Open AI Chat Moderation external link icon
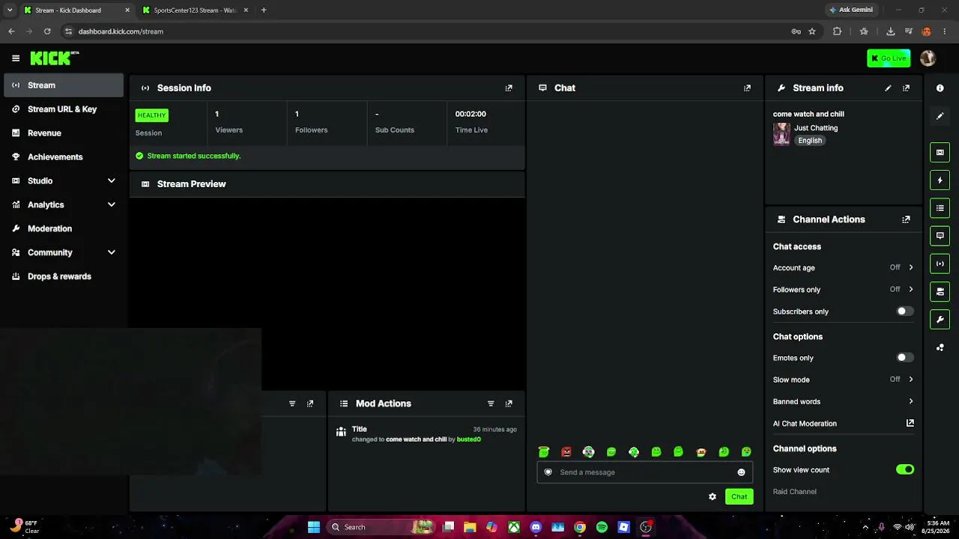959x539 pixels. pos(910,423)
